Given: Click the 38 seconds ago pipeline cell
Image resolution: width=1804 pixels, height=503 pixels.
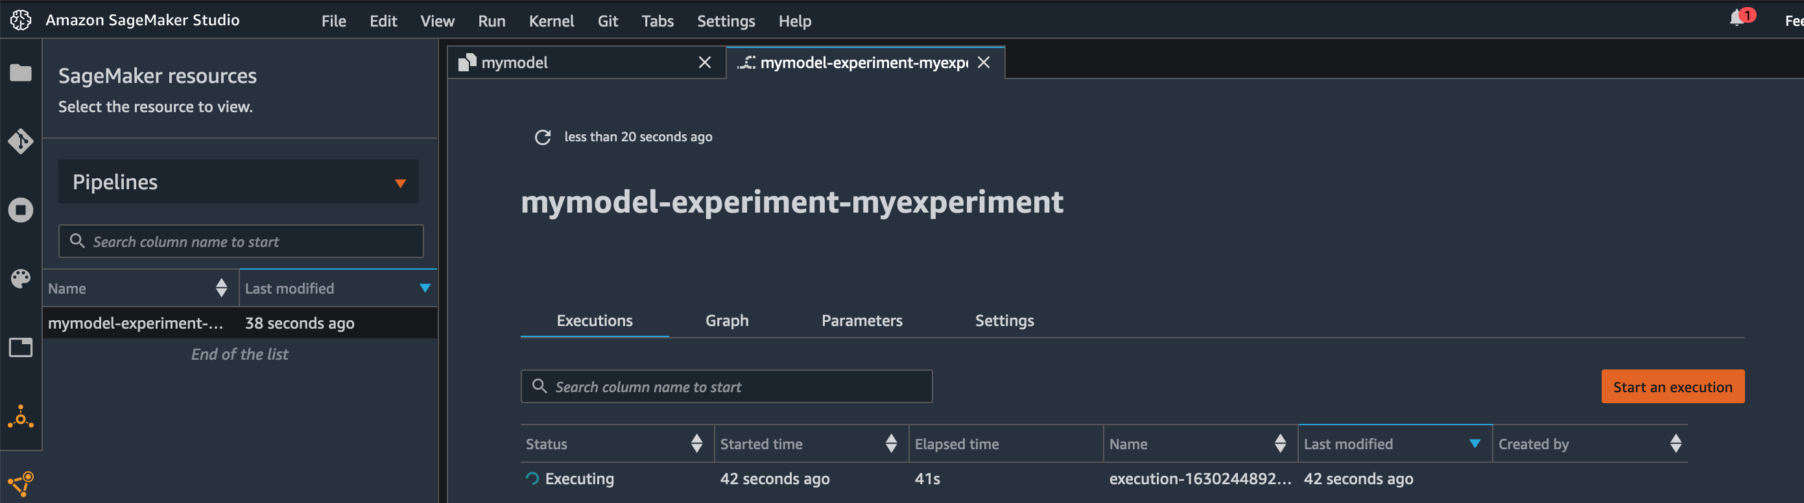Looking at the screenshot, I should tap(300, 323).
